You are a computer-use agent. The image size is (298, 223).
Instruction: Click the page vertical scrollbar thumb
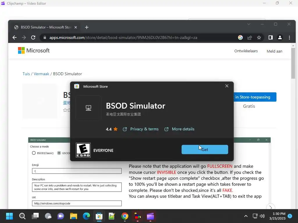293,64
